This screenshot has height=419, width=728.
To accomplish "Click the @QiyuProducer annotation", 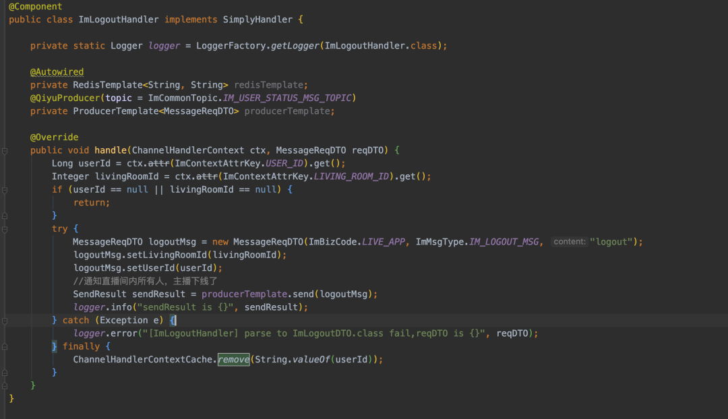I will pos(65,98).
